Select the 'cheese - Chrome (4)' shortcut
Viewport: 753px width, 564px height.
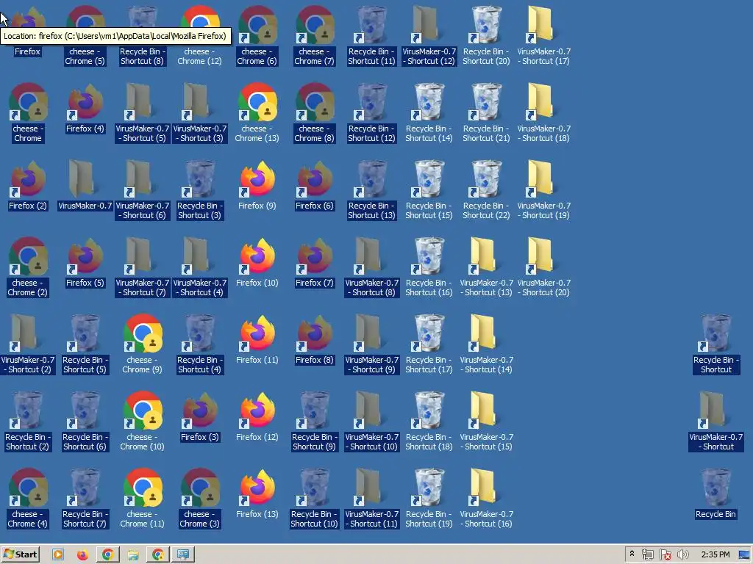[x=27, y=499]
